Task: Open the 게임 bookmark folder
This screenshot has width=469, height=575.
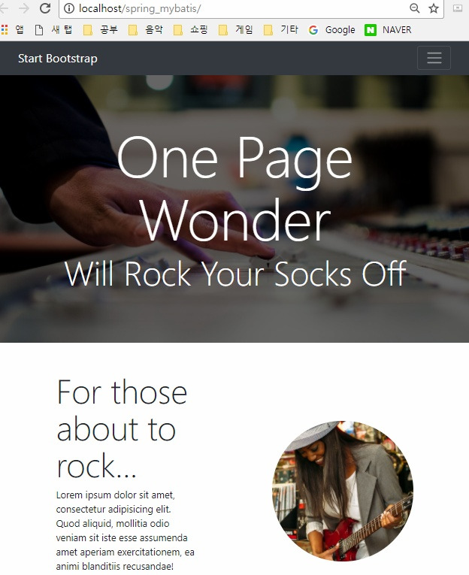Action: (x=236, y=30)
